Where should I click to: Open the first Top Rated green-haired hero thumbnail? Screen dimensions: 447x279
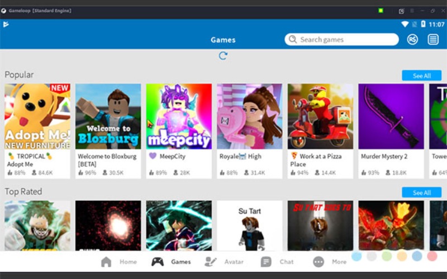37,225
